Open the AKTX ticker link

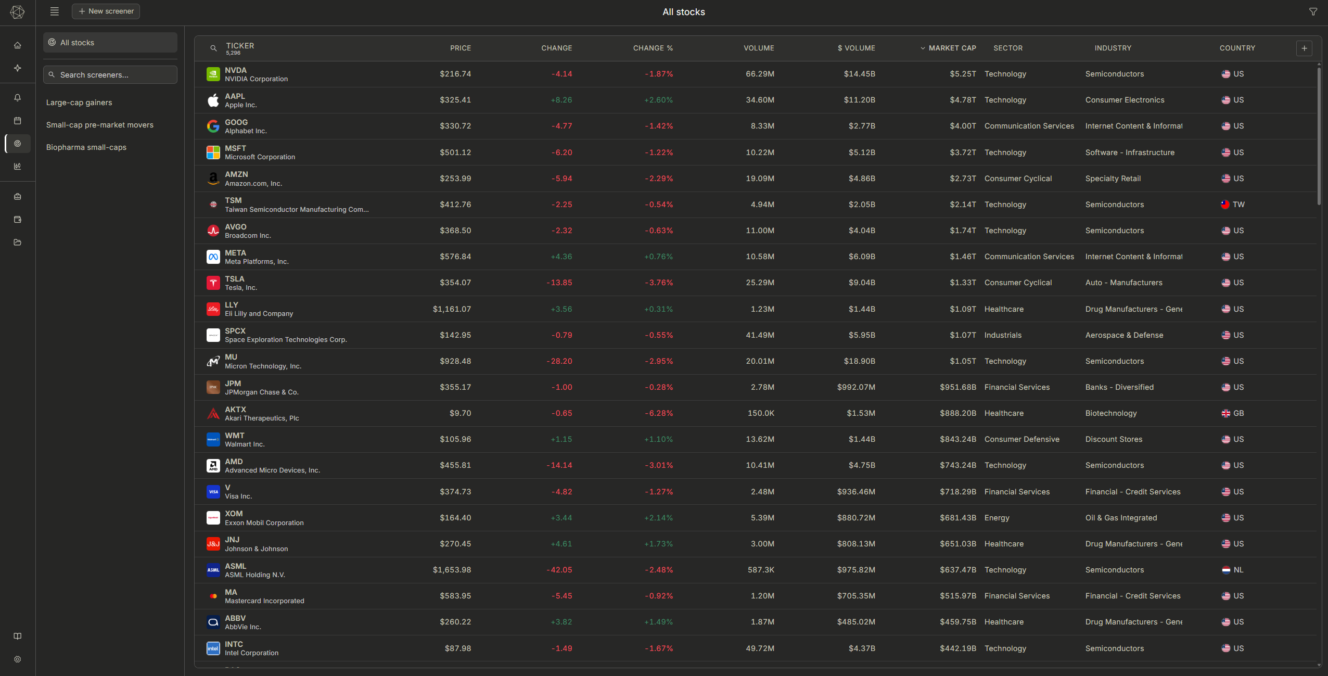pos(235,410)
